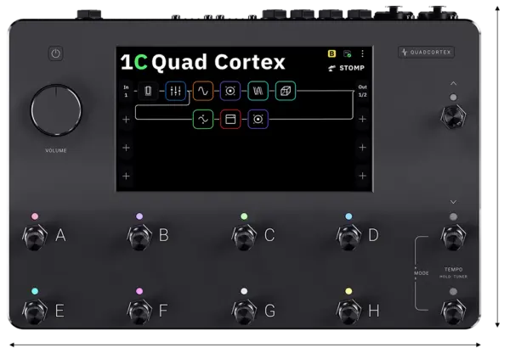Select the red window-shaped block in row two

click(x=230, y=119)
